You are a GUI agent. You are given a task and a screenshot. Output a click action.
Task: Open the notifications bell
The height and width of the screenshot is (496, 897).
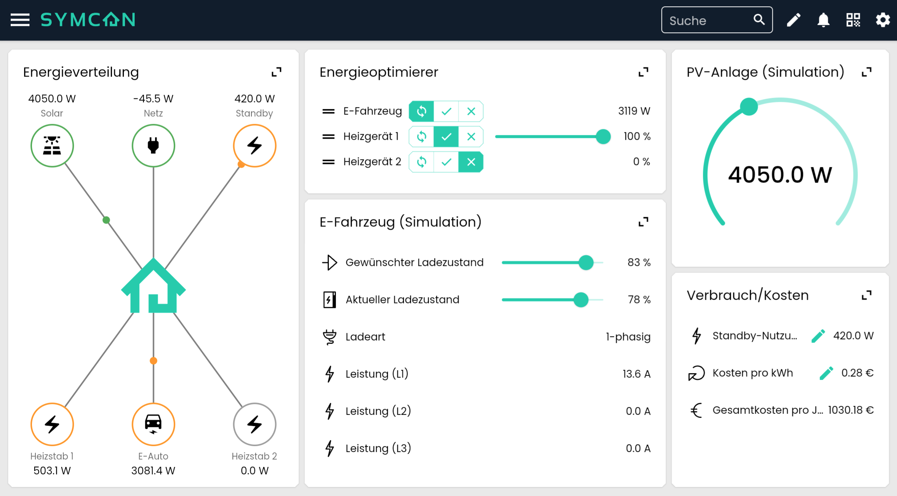point(823,20)
